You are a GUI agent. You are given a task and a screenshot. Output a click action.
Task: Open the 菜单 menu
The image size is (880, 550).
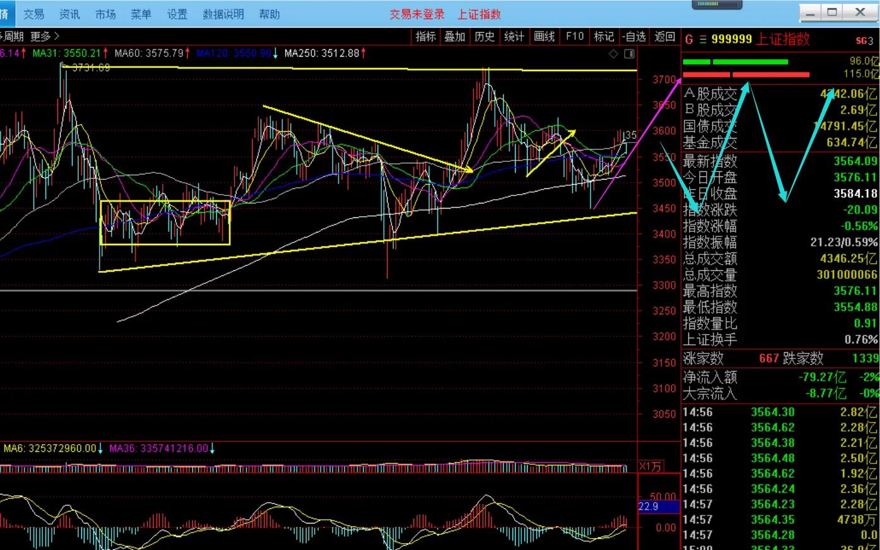click(x=141, y=14)
